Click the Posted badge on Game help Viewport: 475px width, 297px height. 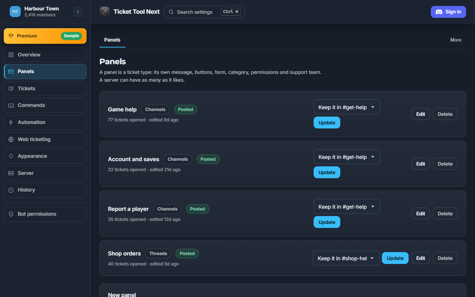(x=186, y=110)
